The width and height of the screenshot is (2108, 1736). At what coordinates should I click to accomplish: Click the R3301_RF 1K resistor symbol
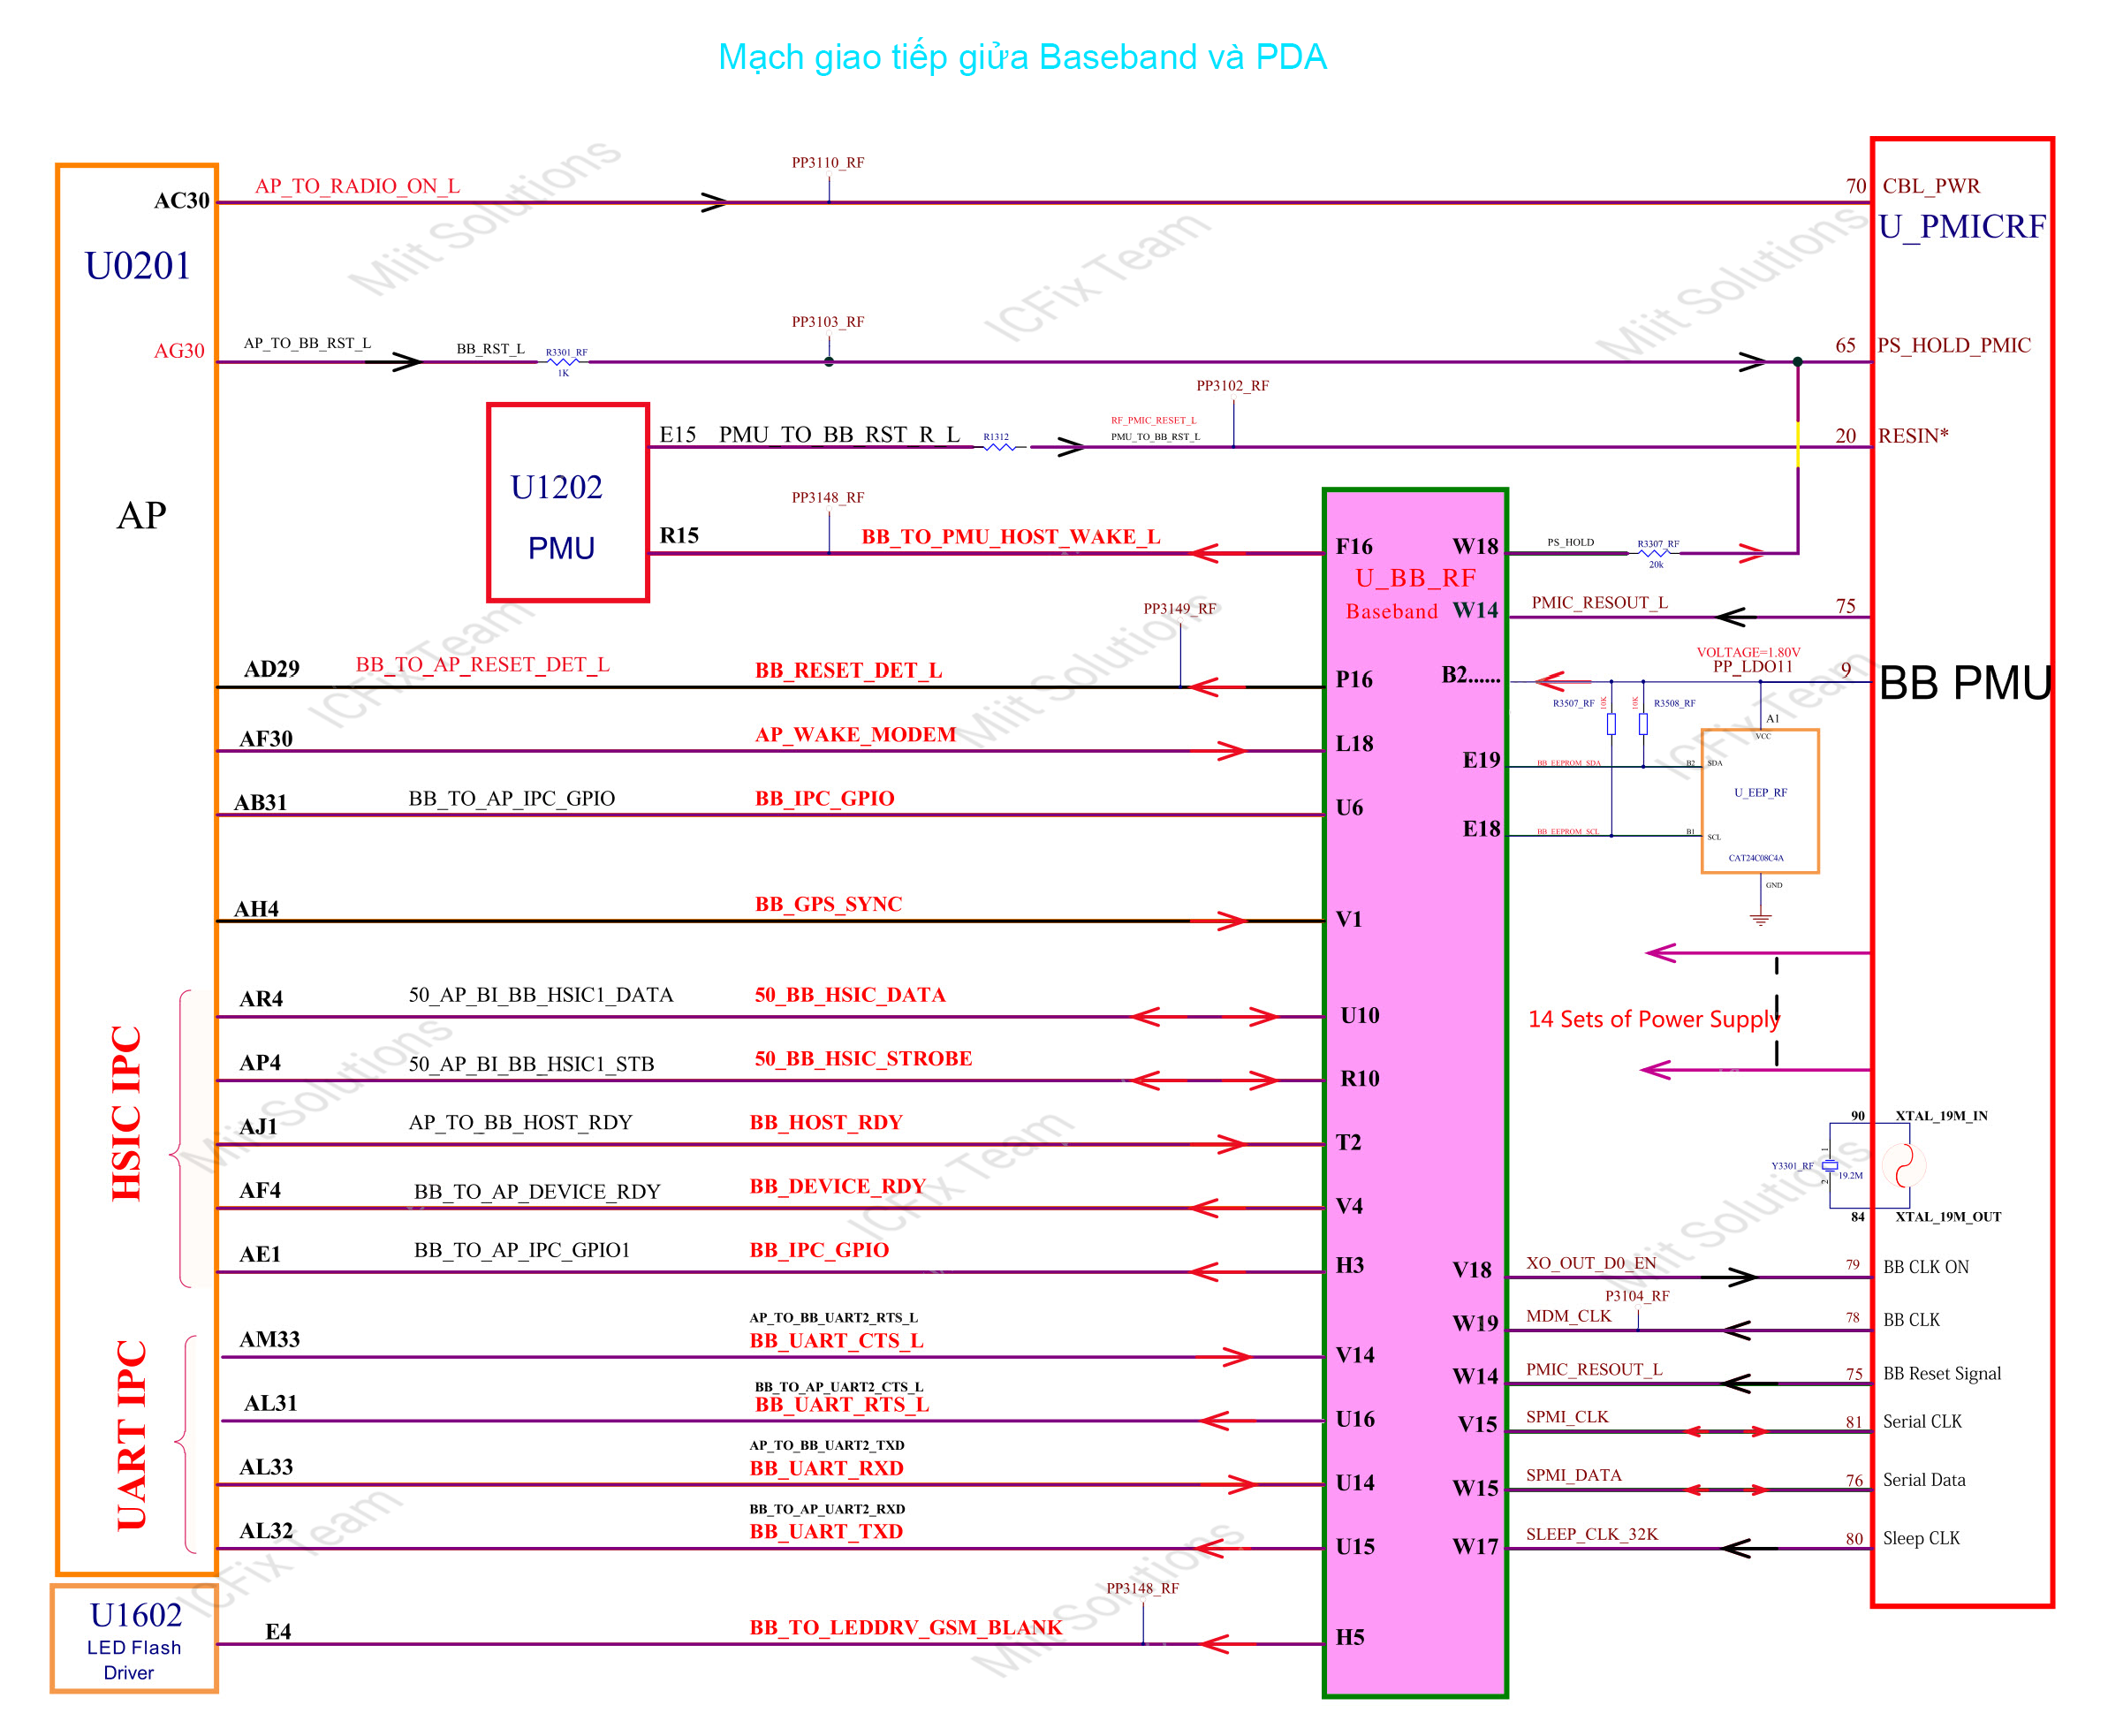pos(564,362)
